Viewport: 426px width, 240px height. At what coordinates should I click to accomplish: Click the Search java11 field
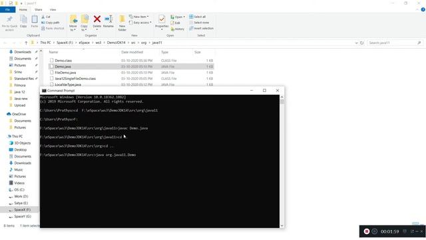pyautogui.click(x=395, y=43)
